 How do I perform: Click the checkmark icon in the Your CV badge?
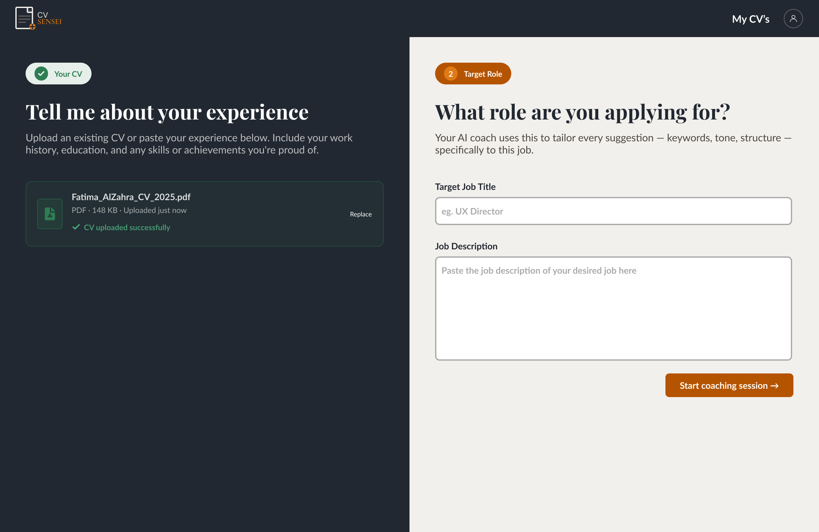41,73
